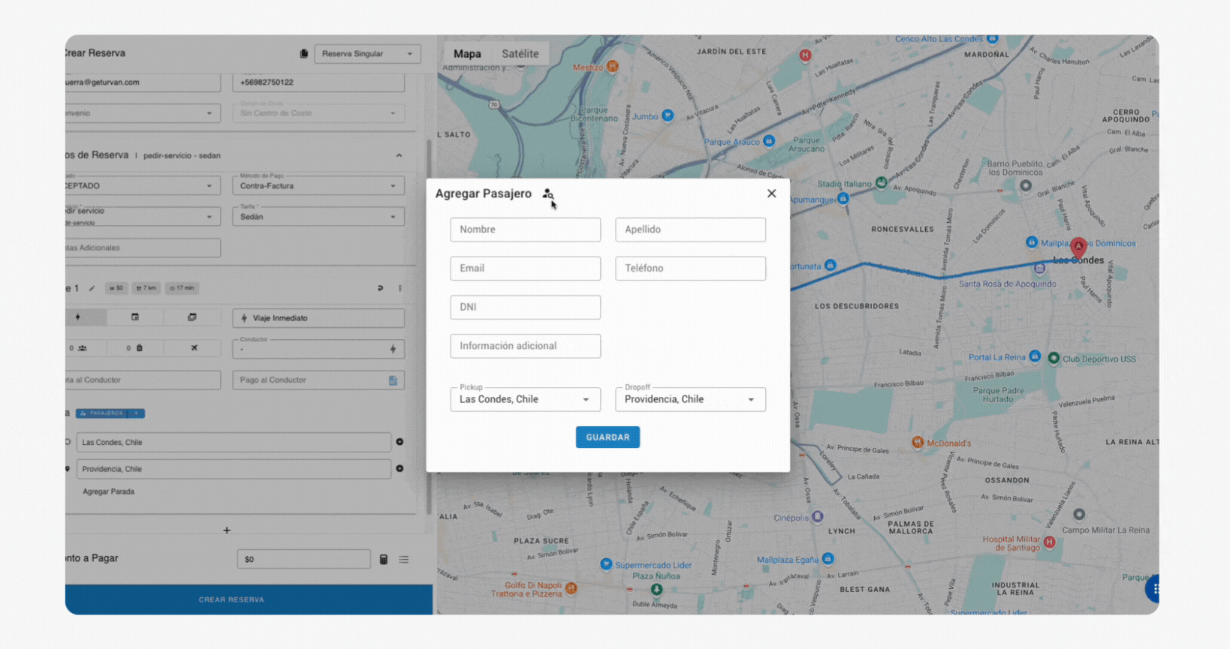Close the Agregar Pasajero dialog
Screen dimensions: 1230x649
(771, 194)
